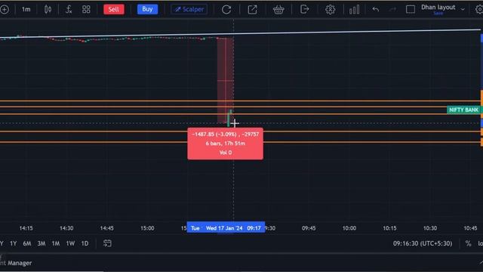483x272 pixels.
Task: Open the fx indicators menu
Action: pyautogui.click(x=69, y=9)
